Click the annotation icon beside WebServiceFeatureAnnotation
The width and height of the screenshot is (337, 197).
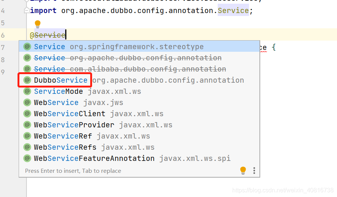(27, 158)
